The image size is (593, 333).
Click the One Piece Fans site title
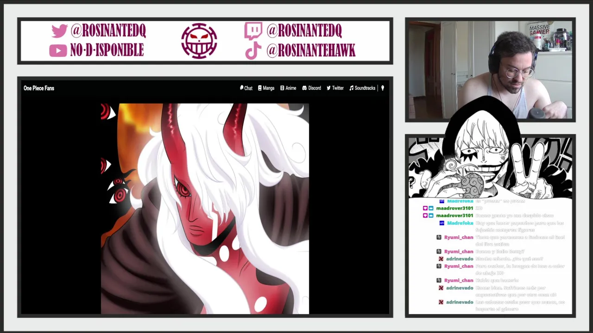pos(39,88)
